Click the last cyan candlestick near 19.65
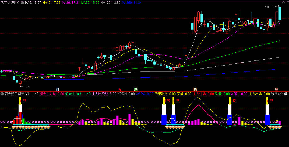289x147 pixels. (280, 14)
